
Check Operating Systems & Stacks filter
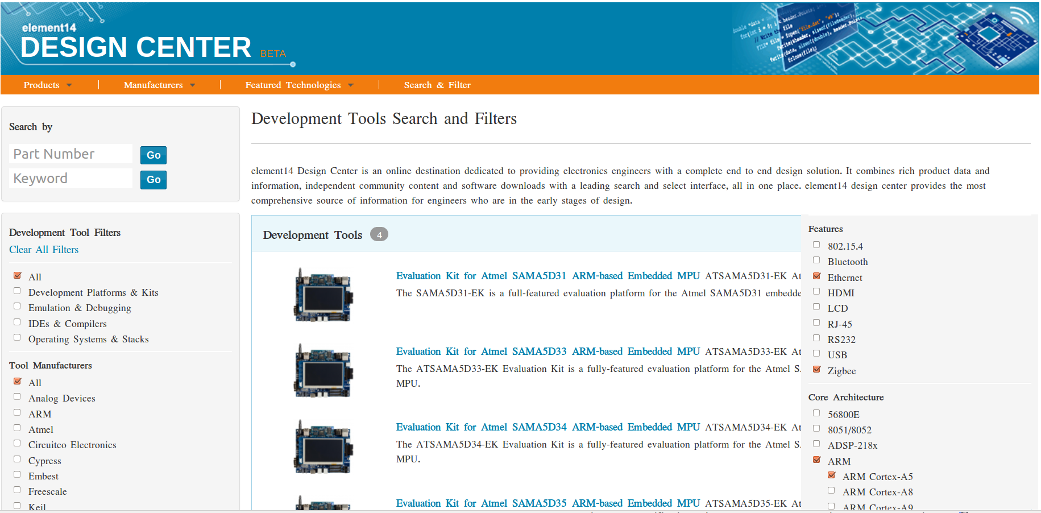pos(18,338)
